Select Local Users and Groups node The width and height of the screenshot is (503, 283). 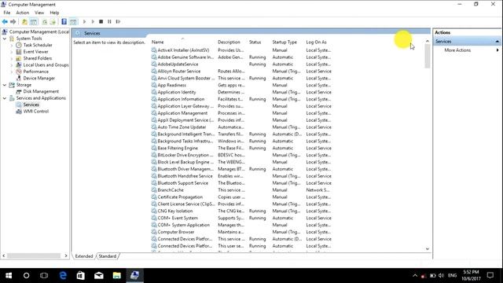(x=46, y=64)
